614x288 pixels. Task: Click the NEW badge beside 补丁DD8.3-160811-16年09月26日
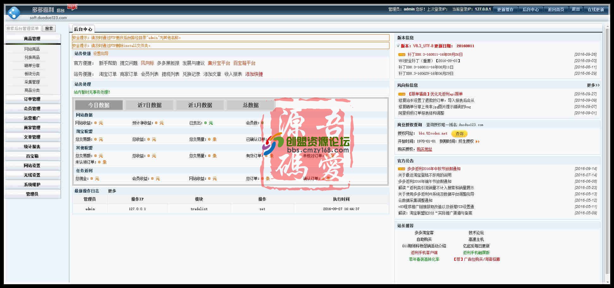[x=402, y=54]
